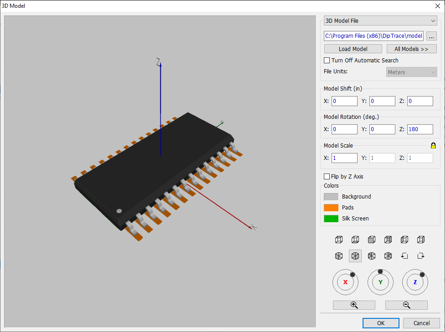Click the model file path field
Image resolution: width=445 pixels, height=332 pixels.
(374, 36)
